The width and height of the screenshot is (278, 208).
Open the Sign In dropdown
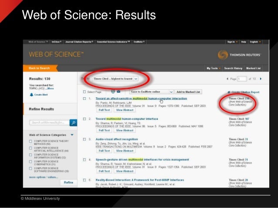232,42
